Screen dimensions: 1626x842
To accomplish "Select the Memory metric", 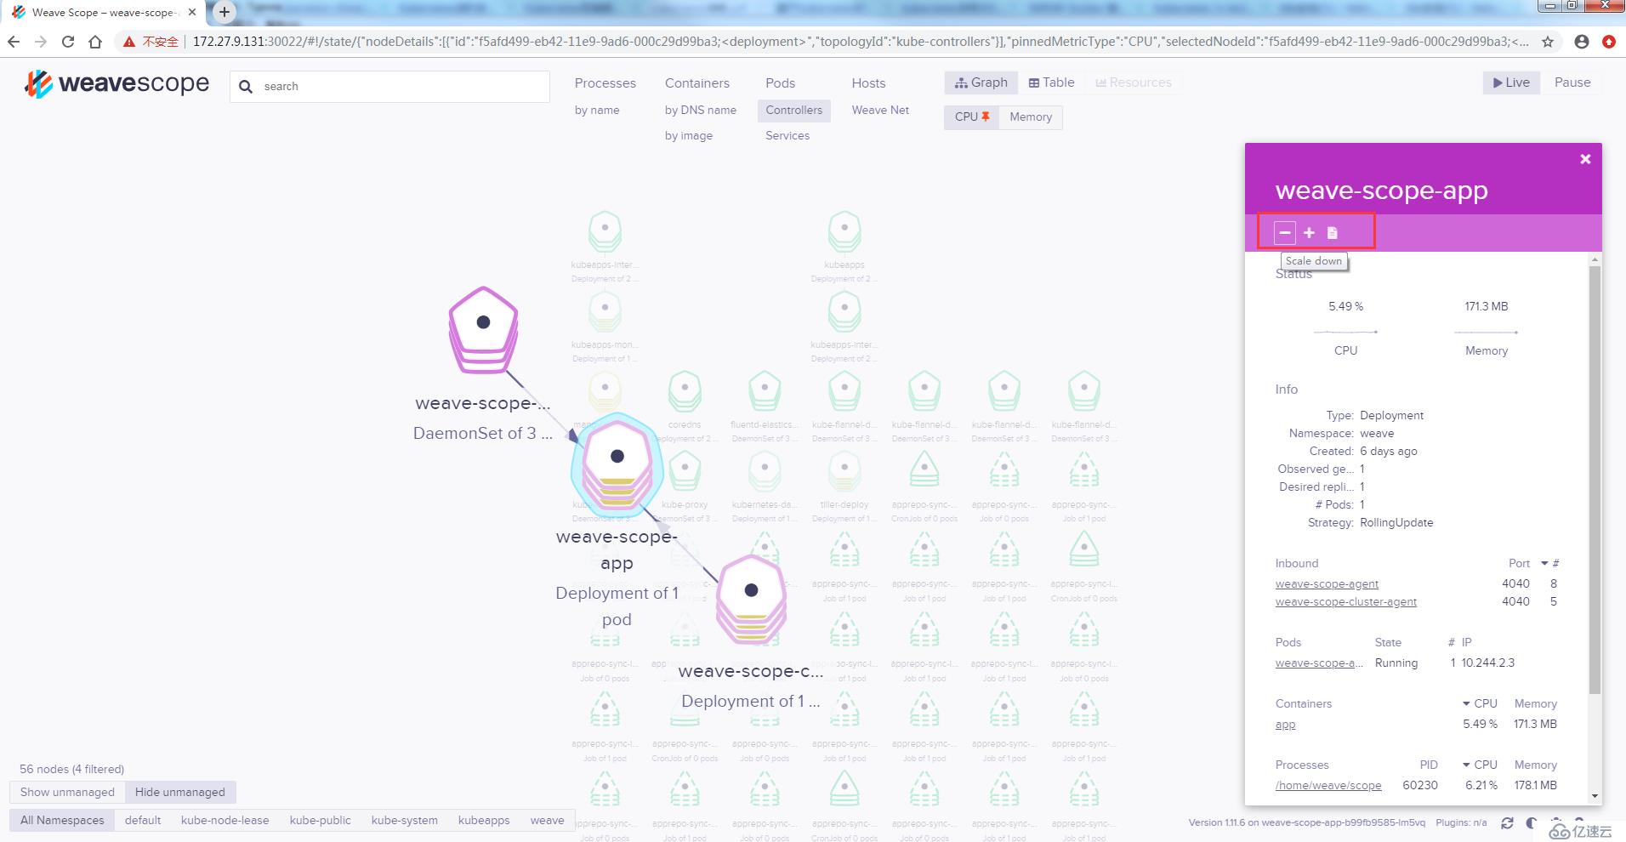I will coord(1031,117).
